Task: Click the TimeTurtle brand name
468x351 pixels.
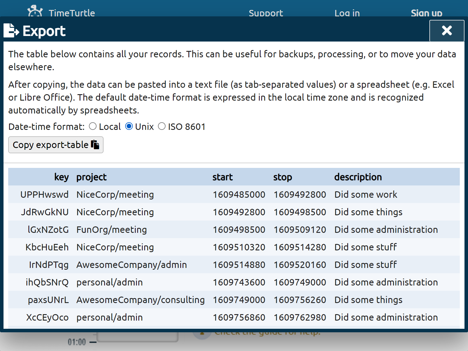Action: (72, 13)
